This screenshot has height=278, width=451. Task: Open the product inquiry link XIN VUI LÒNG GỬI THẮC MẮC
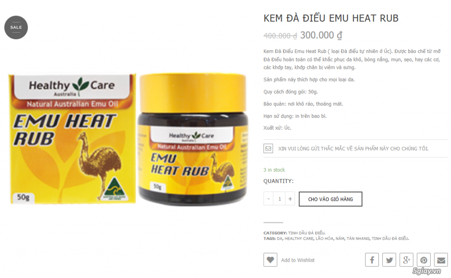tap(353, 149)
